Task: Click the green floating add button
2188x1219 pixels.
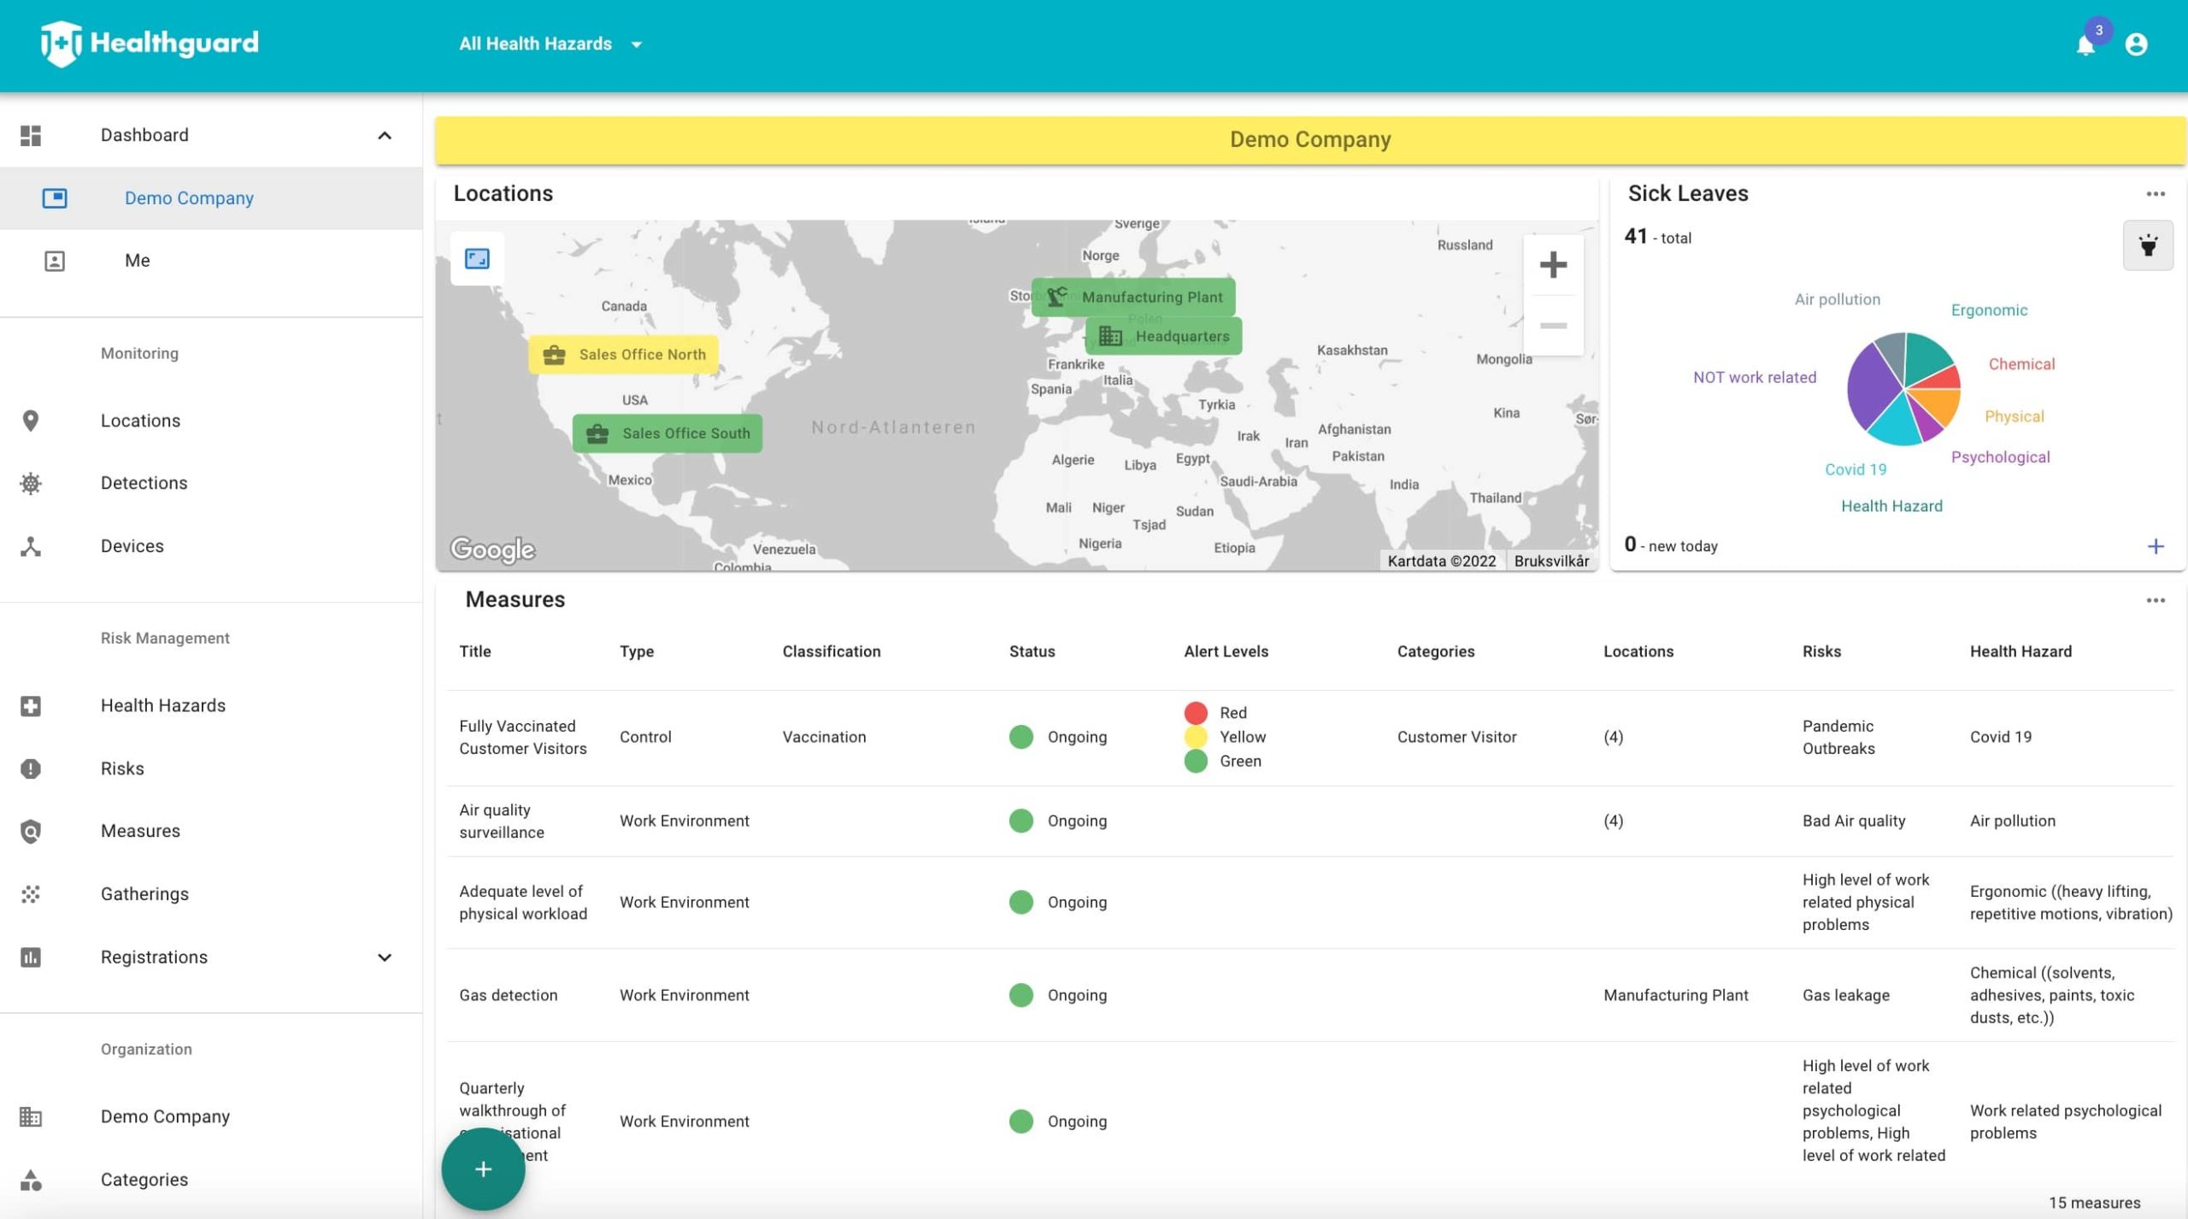Action: 483,1169
